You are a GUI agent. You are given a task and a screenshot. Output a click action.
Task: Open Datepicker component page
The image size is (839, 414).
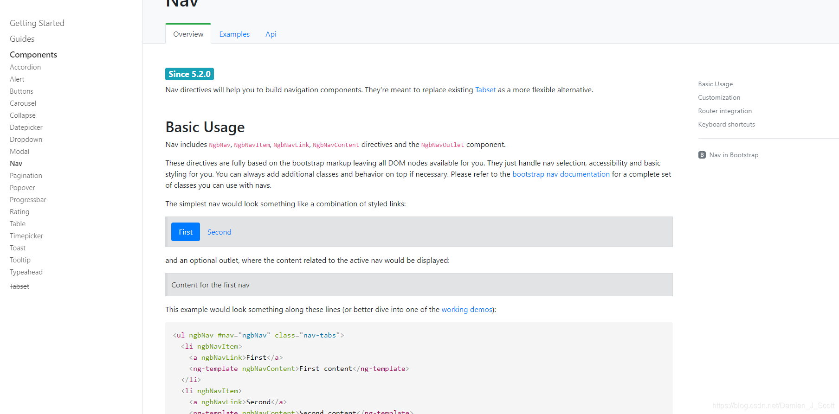tap(26, 127)
